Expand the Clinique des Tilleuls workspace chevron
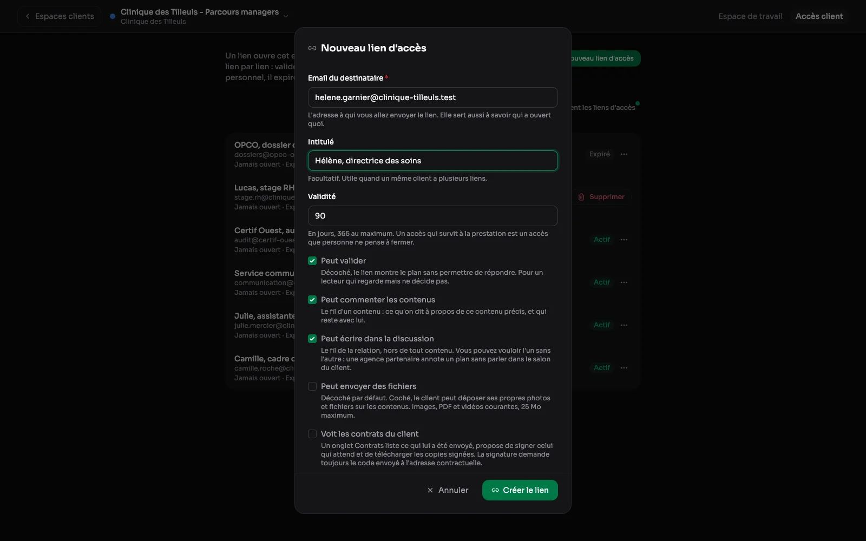Screen dimensions: 866x541 [x=286, y=16]
